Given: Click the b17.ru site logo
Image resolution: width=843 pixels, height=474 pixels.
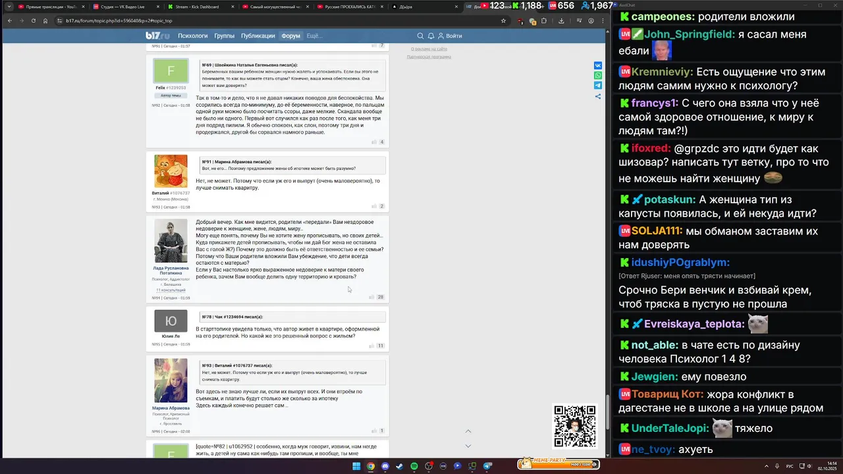Looking at the screenshot, I should pyautogui.click(x=157, y=36).
